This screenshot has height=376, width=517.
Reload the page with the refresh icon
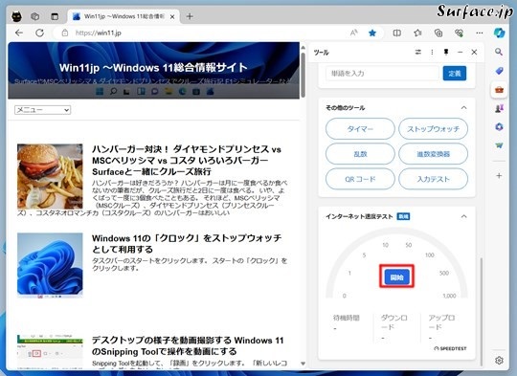click(39, 33)
